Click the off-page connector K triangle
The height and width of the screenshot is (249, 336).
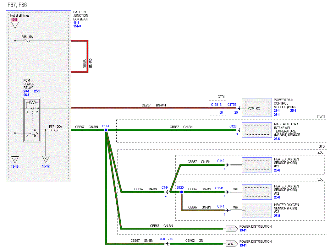[46, 159]
